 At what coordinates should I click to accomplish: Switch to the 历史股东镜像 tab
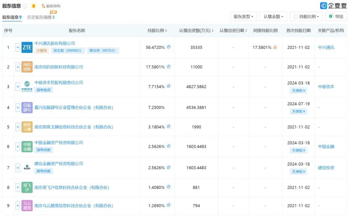point(41,17)
